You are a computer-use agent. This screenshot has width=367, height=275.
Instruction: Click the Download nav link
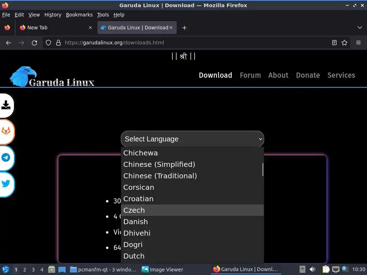[x=215, y=75]
